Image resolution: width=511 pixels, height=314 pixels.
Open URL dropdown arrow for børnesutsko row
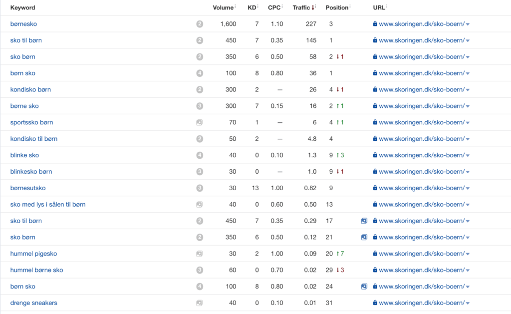pos(468,188)
